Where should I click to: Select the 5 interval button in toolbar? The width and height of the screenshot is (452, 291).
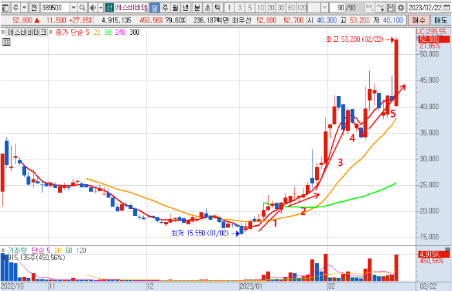tap(250, 8)
